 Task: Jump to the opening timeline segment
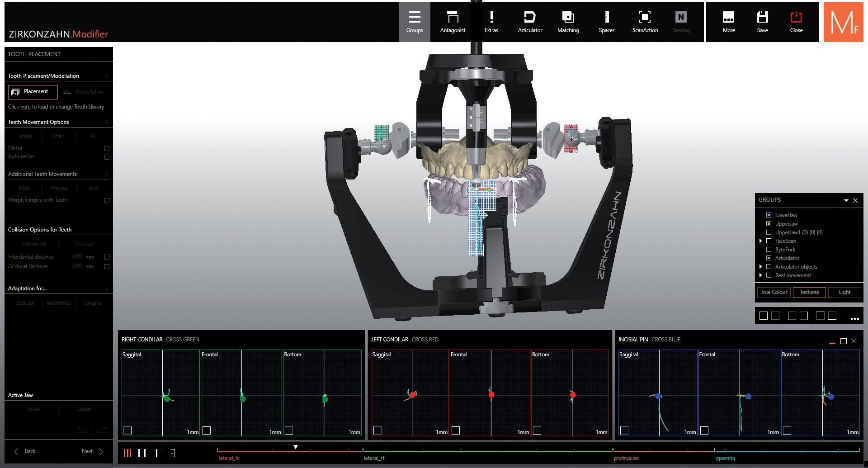pyautogui.click(x=725, y=458)
